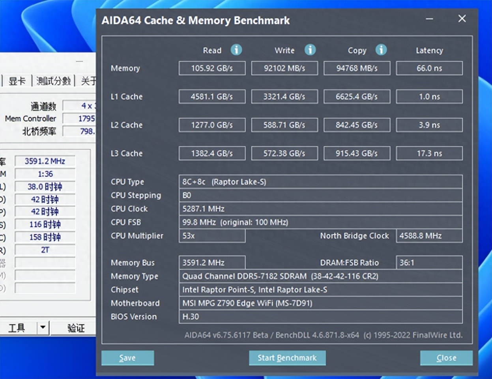Close the AIDA64 window with the X
The width and height of the screenshot is (492, 379).
pyautogui.click(x=462, y=19)
